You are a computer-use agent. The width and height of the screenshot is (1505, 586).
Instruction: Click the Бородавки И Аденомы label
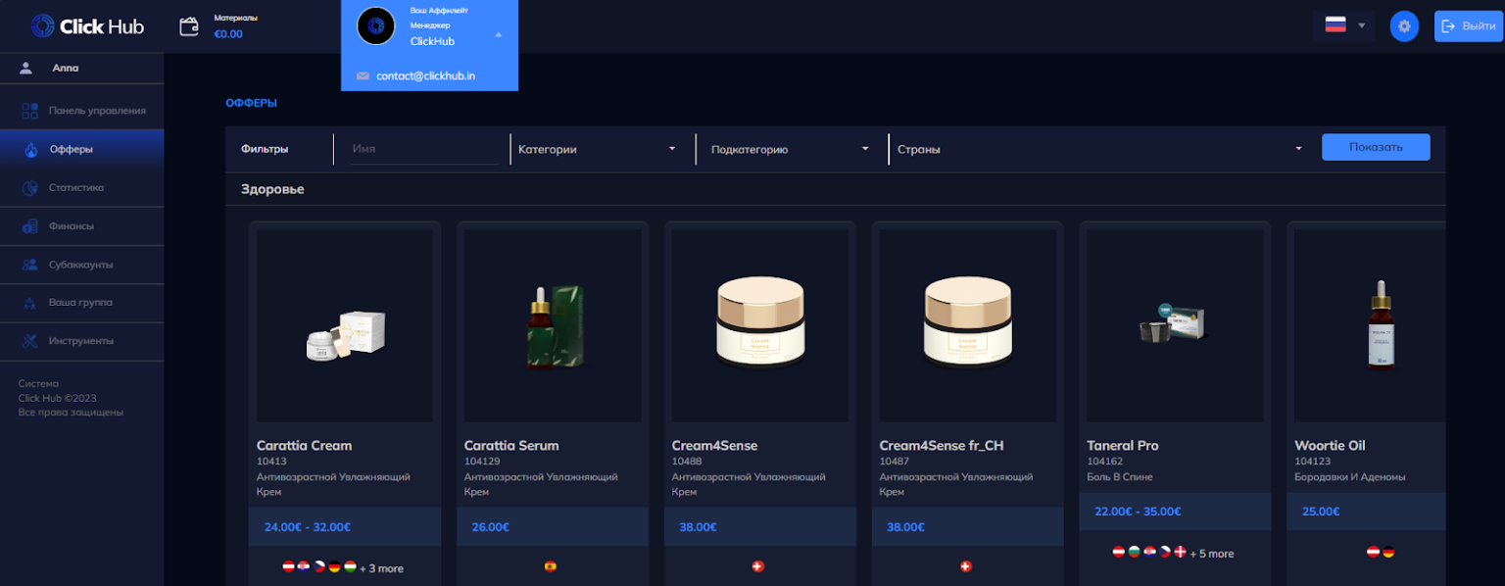pyautogui.click(x=1350, y=477)
